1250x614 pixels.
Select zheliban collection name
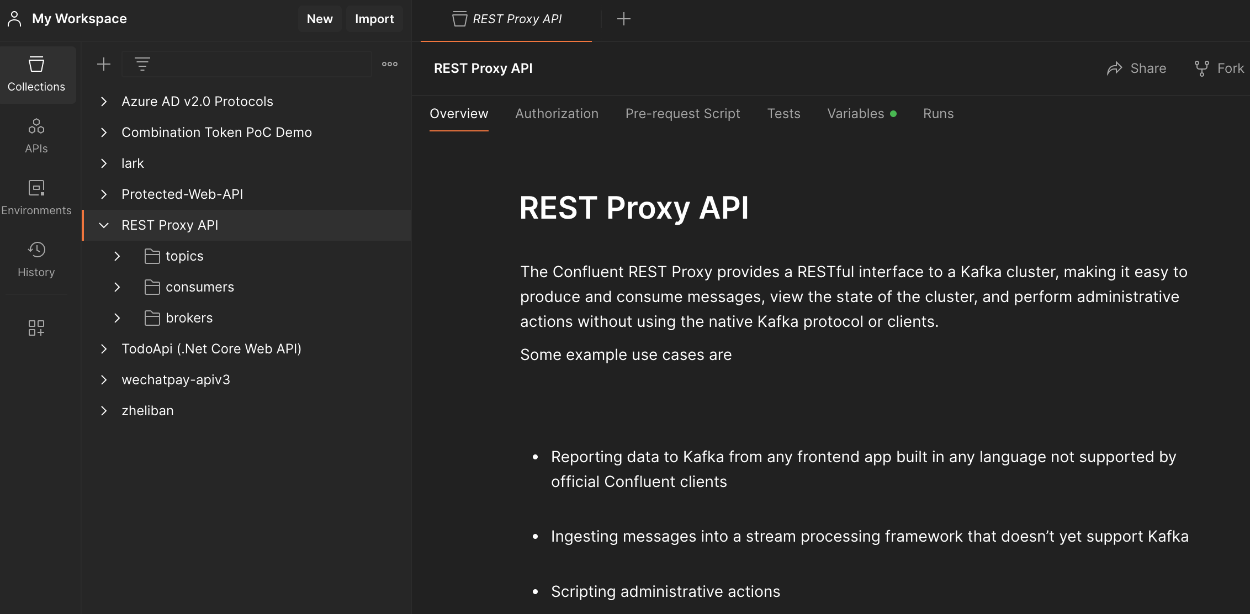coord(147,411)
